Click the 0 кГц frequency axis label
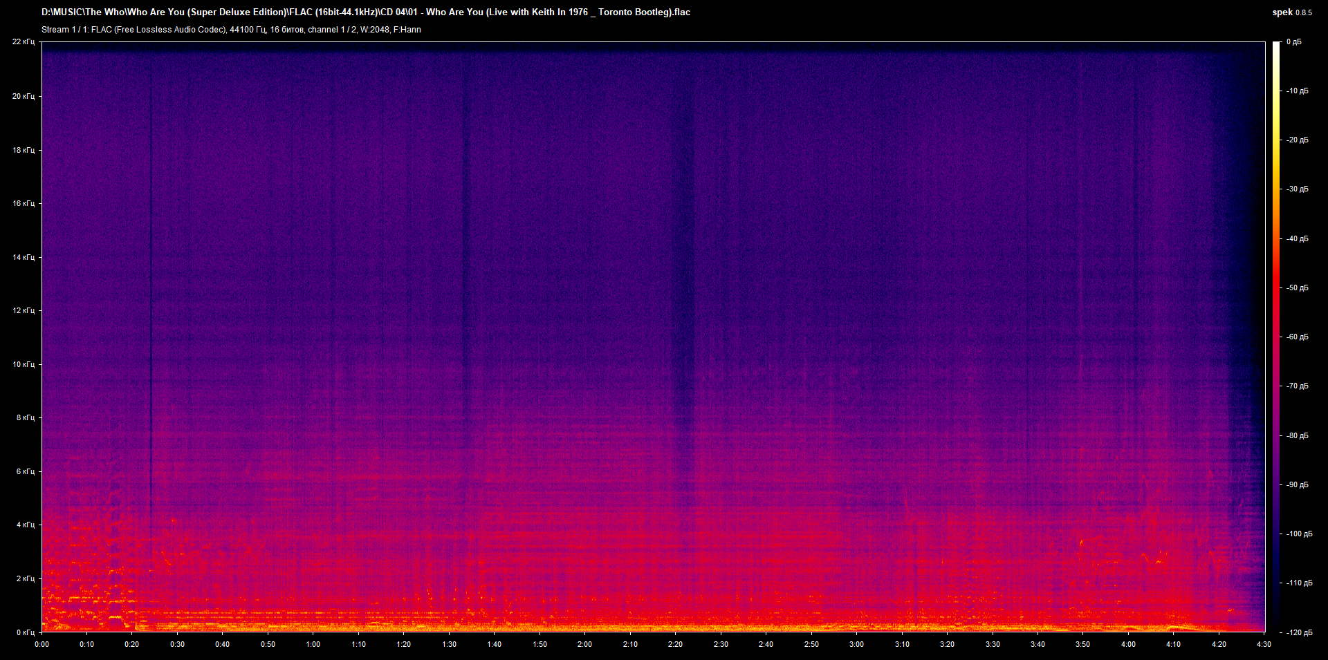The image size is (1328, 660). 25,632
